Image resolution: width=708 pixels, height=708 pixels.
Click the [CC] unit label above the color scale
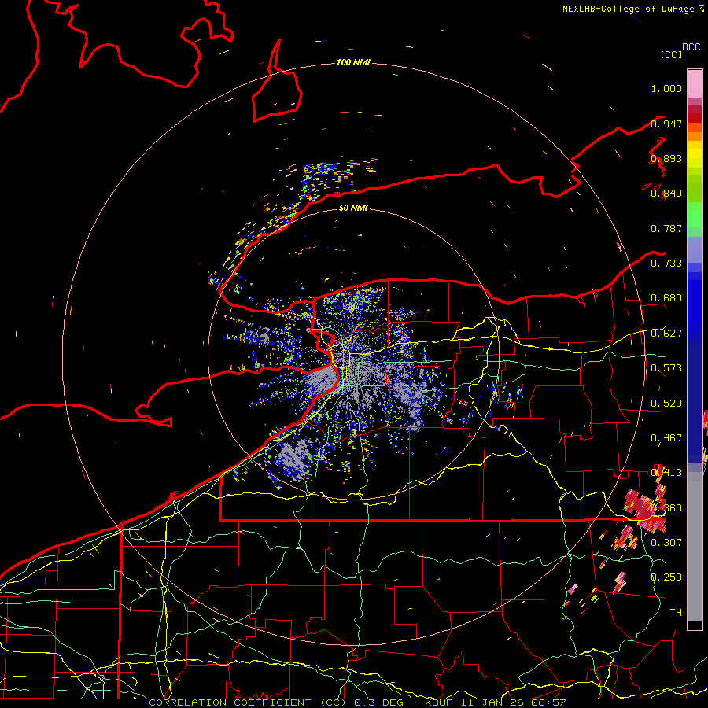(x=672, y=54)
